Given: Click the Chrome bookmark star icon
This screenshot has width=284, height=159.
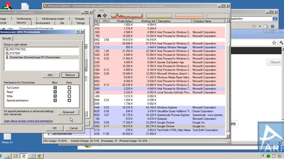Looking at the screenshot, I should pos(274,42).
